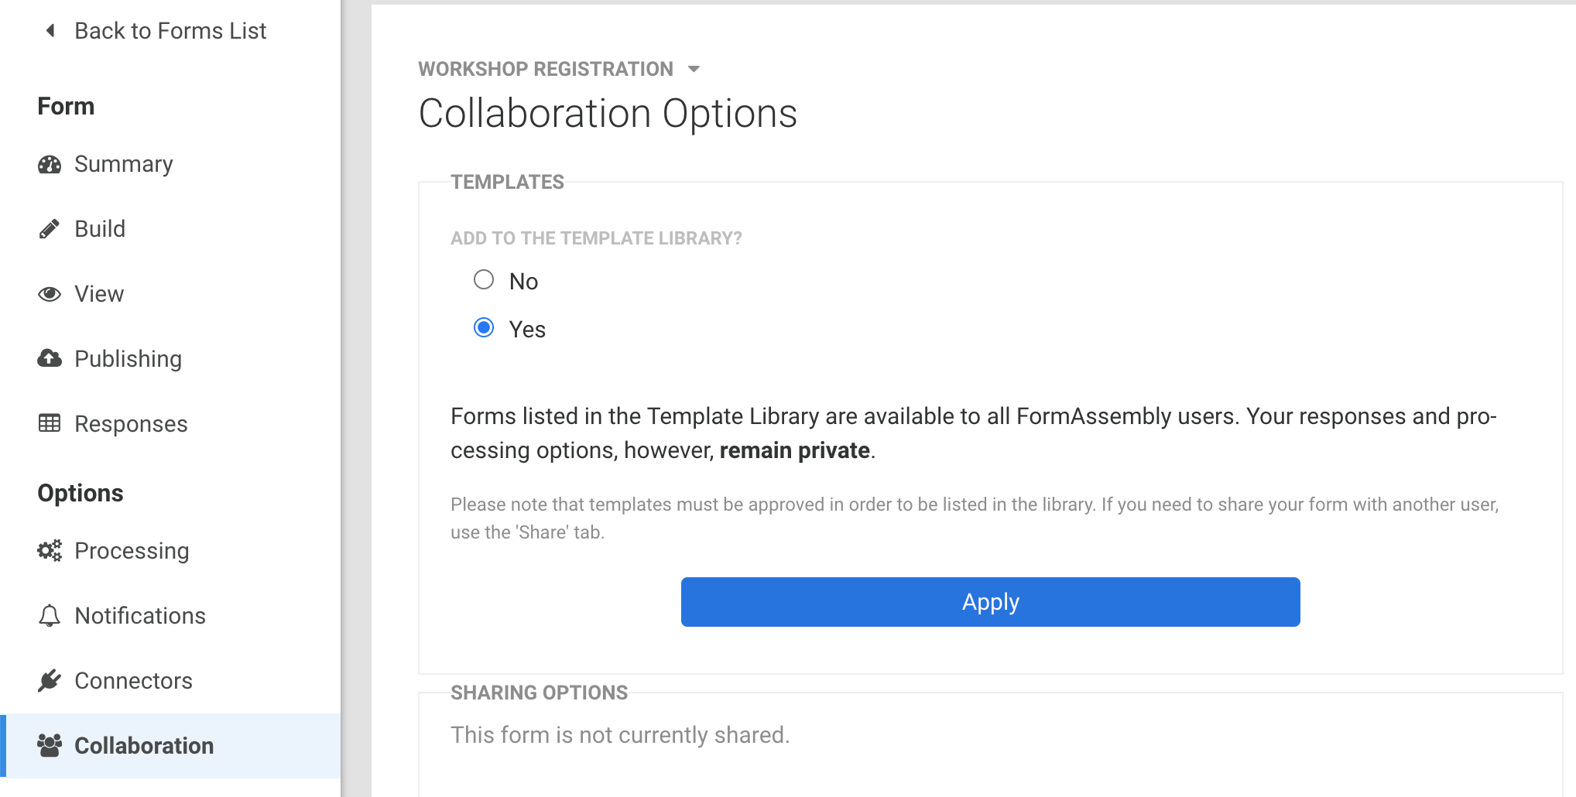Click the WORKSHOP REGISTRATION form title

pyautogui.click(x=546, y=69)
